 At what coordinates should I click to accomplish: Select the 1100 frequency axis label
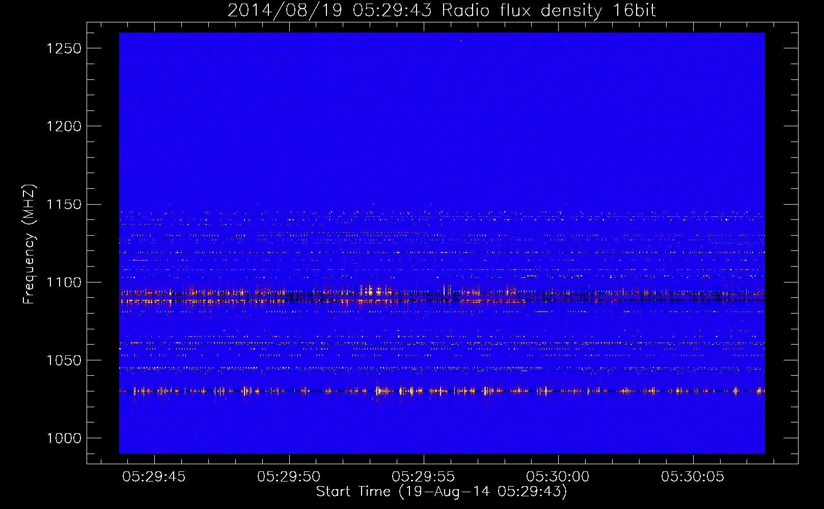[x=64, y=282]
